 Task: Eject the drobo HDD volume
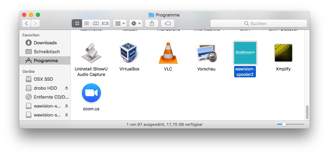pyautogui.click(x=67, y=88)
